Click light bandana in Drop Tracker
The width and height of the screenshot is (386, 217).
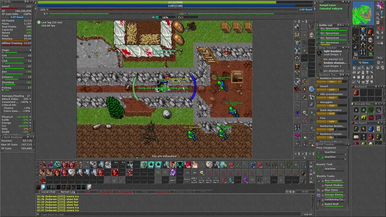(332, 51)
